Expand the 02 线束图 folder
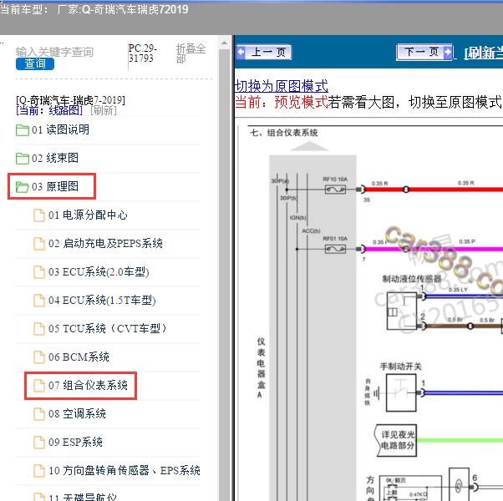 pos(55,158)
